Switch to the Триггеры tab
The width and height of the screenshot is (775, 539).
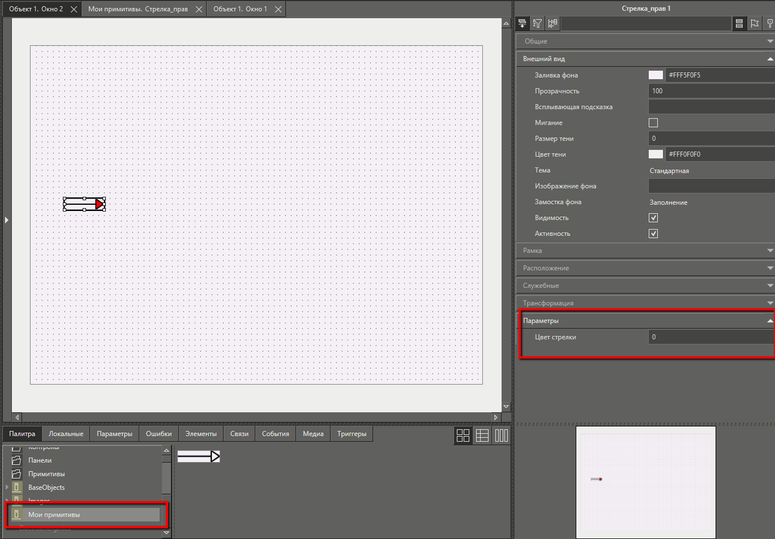pyautogui.click(x=352, y=434)
